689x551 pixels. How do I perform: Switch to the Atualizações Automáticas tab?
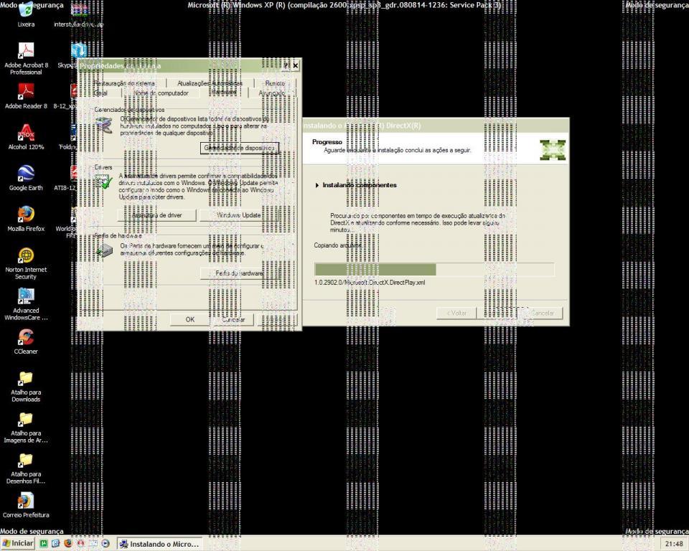click(210, 83)
